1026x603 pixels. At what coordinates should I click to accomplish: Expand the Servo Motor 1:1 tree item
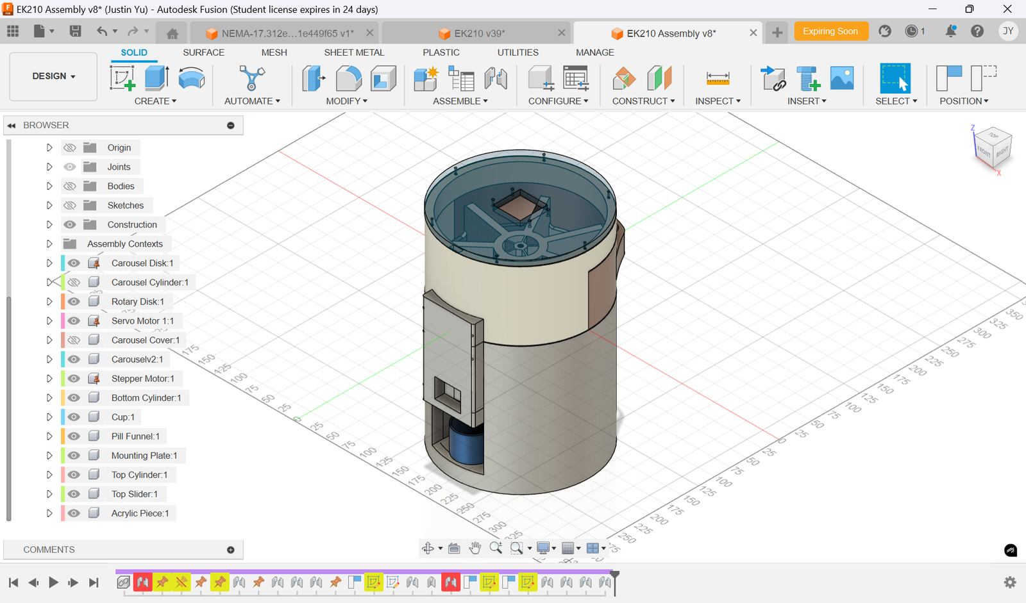coord(49,320)
